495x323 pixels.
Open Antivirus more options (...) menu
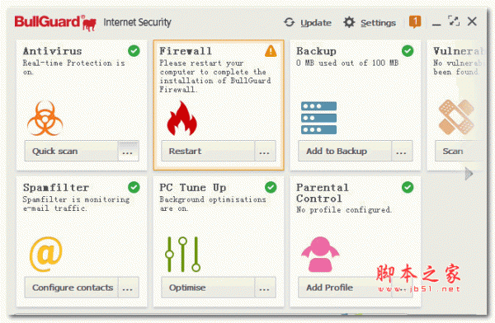[128, 151]
